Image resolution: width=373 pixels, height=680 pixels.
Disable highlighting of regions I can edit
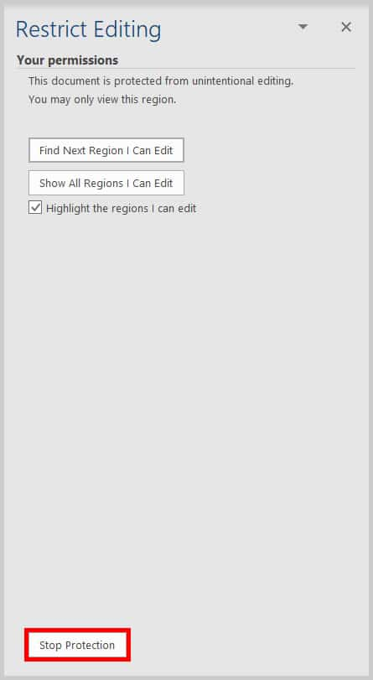coord(35,208)
